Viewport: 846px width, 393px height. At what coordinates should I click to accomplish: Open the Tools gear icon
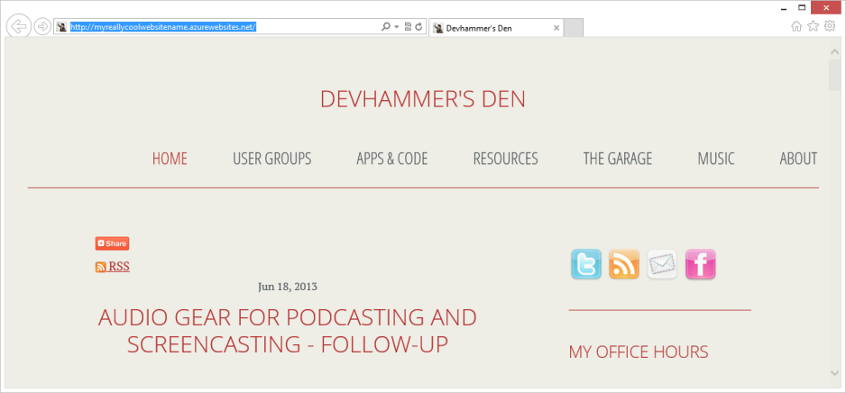(x=830, y=26)
